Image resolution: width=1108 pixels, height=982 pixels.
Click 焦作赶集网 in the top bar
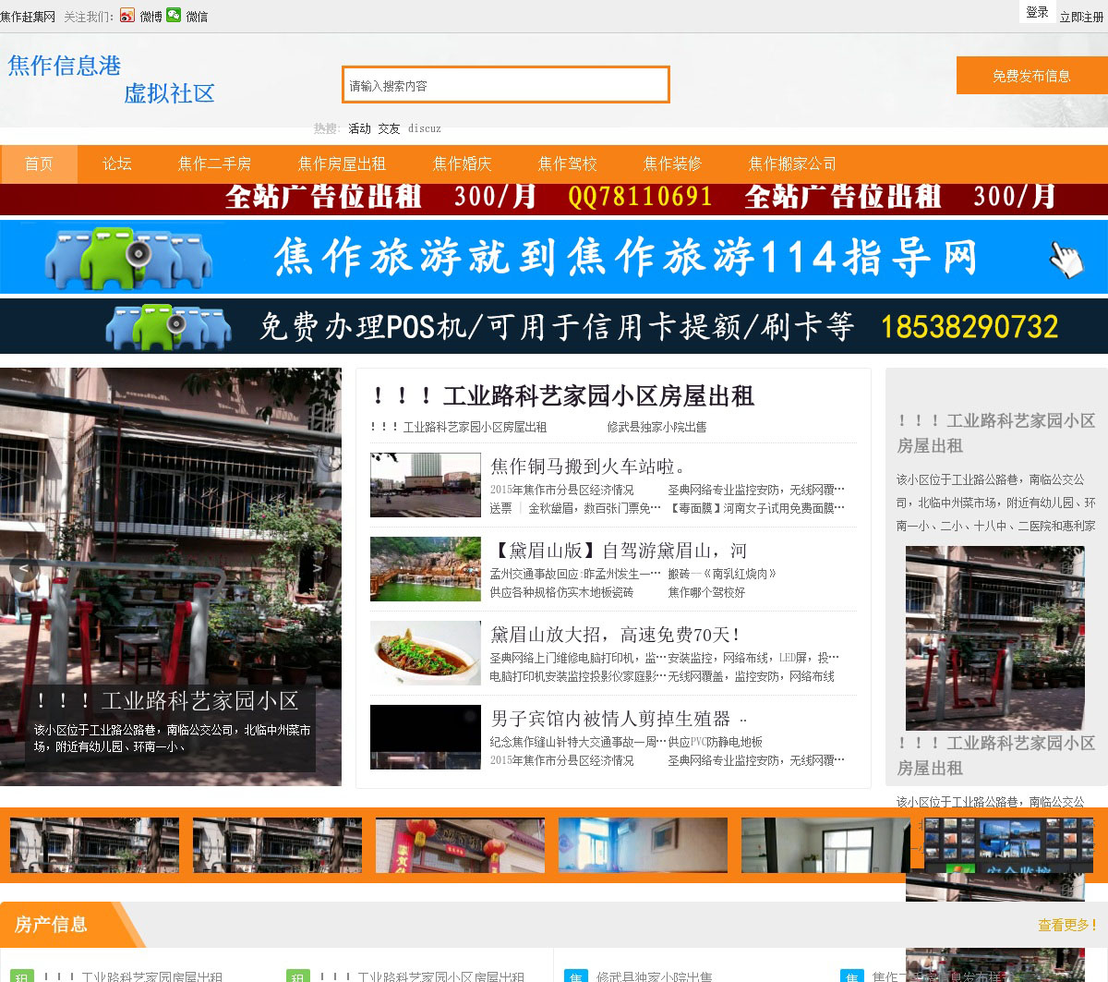(28, 17)
